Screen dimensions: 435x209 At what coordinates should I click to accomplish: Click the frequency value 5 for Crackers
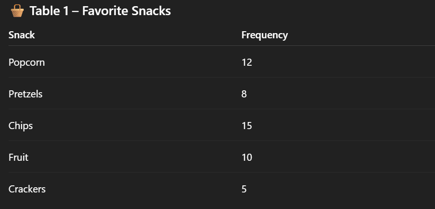(244, 189)
